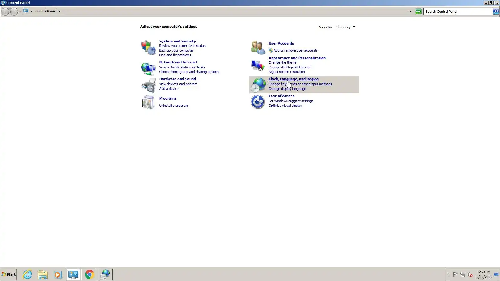Open the Ease of Access heading link
Screen dimensions: 500x281
[x=281, y=96]
